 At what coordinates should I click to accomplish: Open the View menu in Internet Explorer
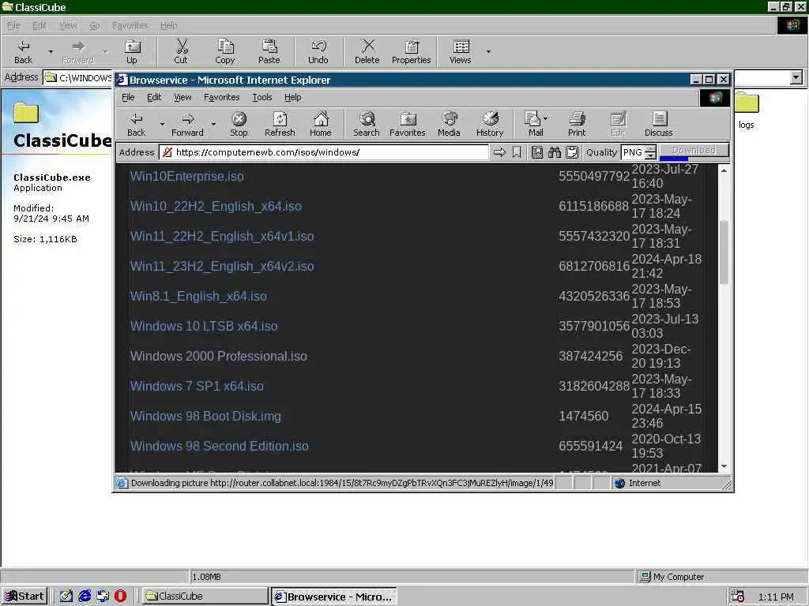(x=182, y=97)
